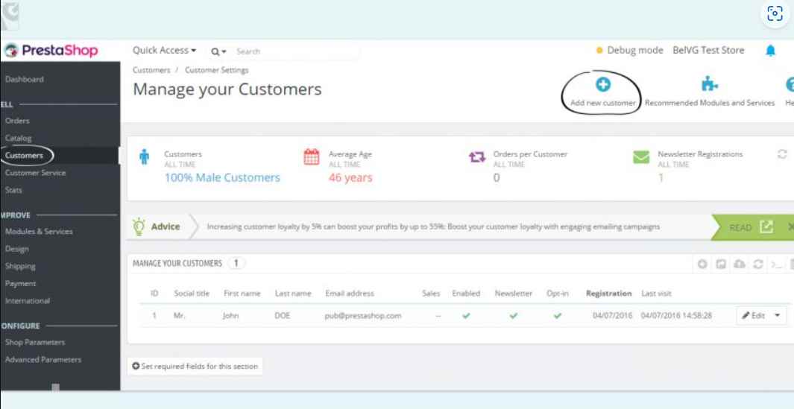Select Customers in the sidebar menu
Screen dimensions: 794x409
(x=25, y=156)
